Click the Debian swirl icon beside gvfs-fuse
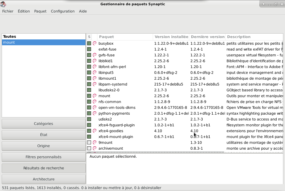The width and height of the screenshot is (285, 191). click(95, 55)
